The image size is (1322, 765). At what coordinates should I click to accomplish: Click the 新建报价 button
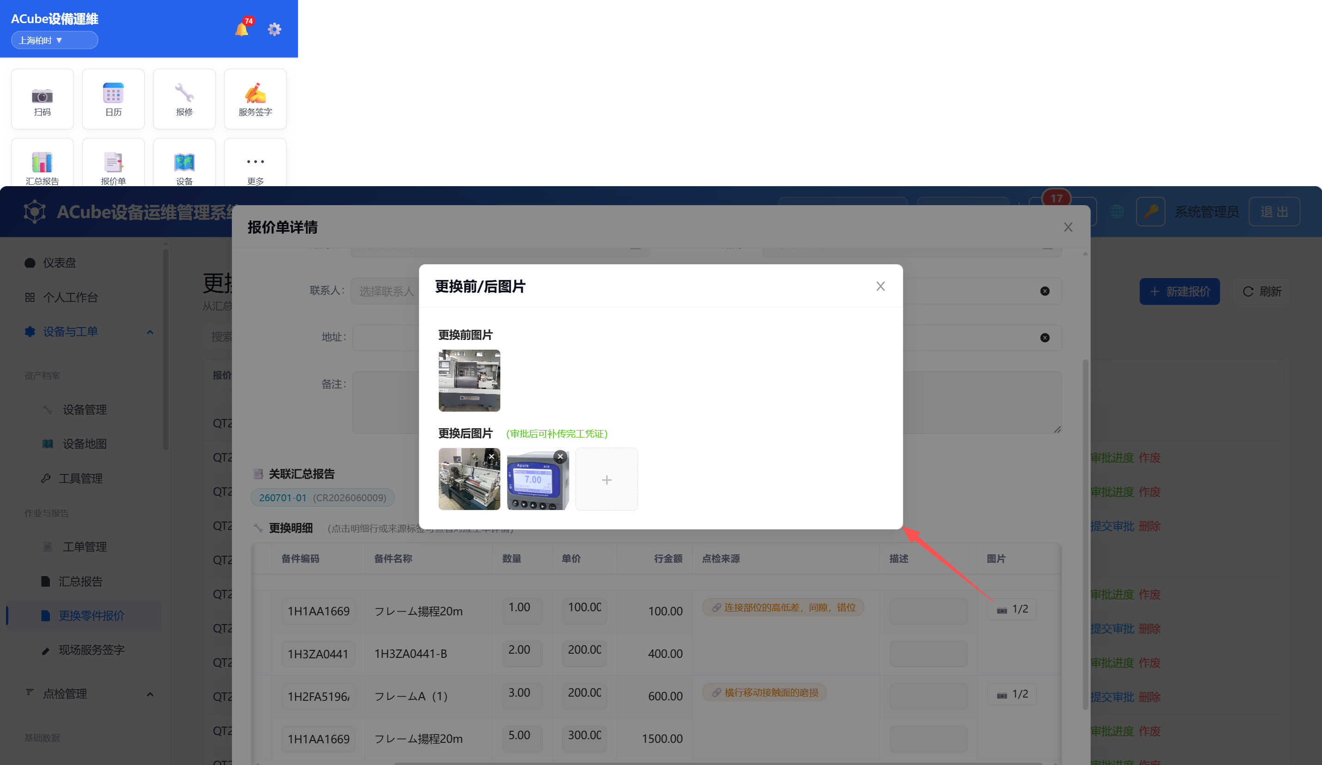coord(1179,291)
